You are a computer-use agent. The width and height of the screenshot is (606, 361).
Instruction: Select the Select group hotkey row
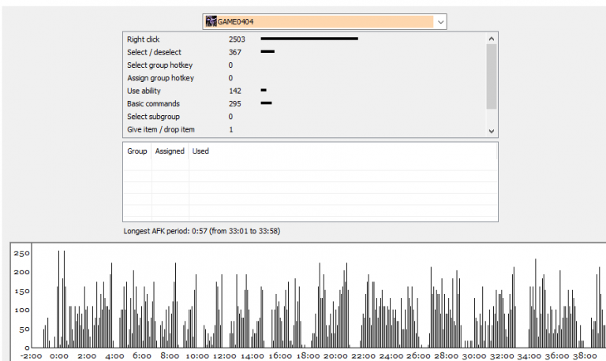pos(305,65)
